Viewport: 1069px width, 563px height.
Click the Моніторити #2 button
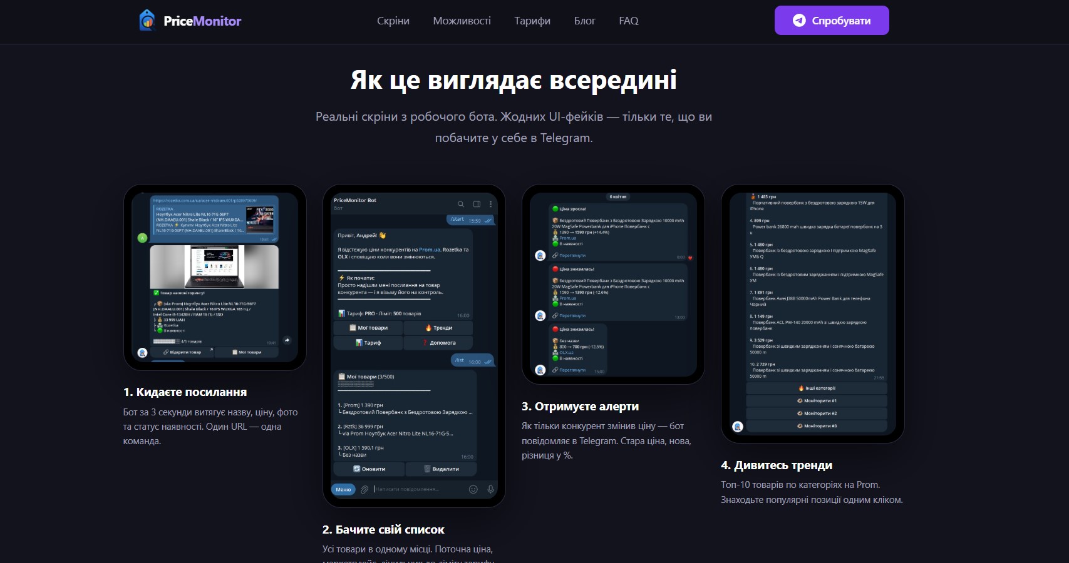click(x=817, y=413)
